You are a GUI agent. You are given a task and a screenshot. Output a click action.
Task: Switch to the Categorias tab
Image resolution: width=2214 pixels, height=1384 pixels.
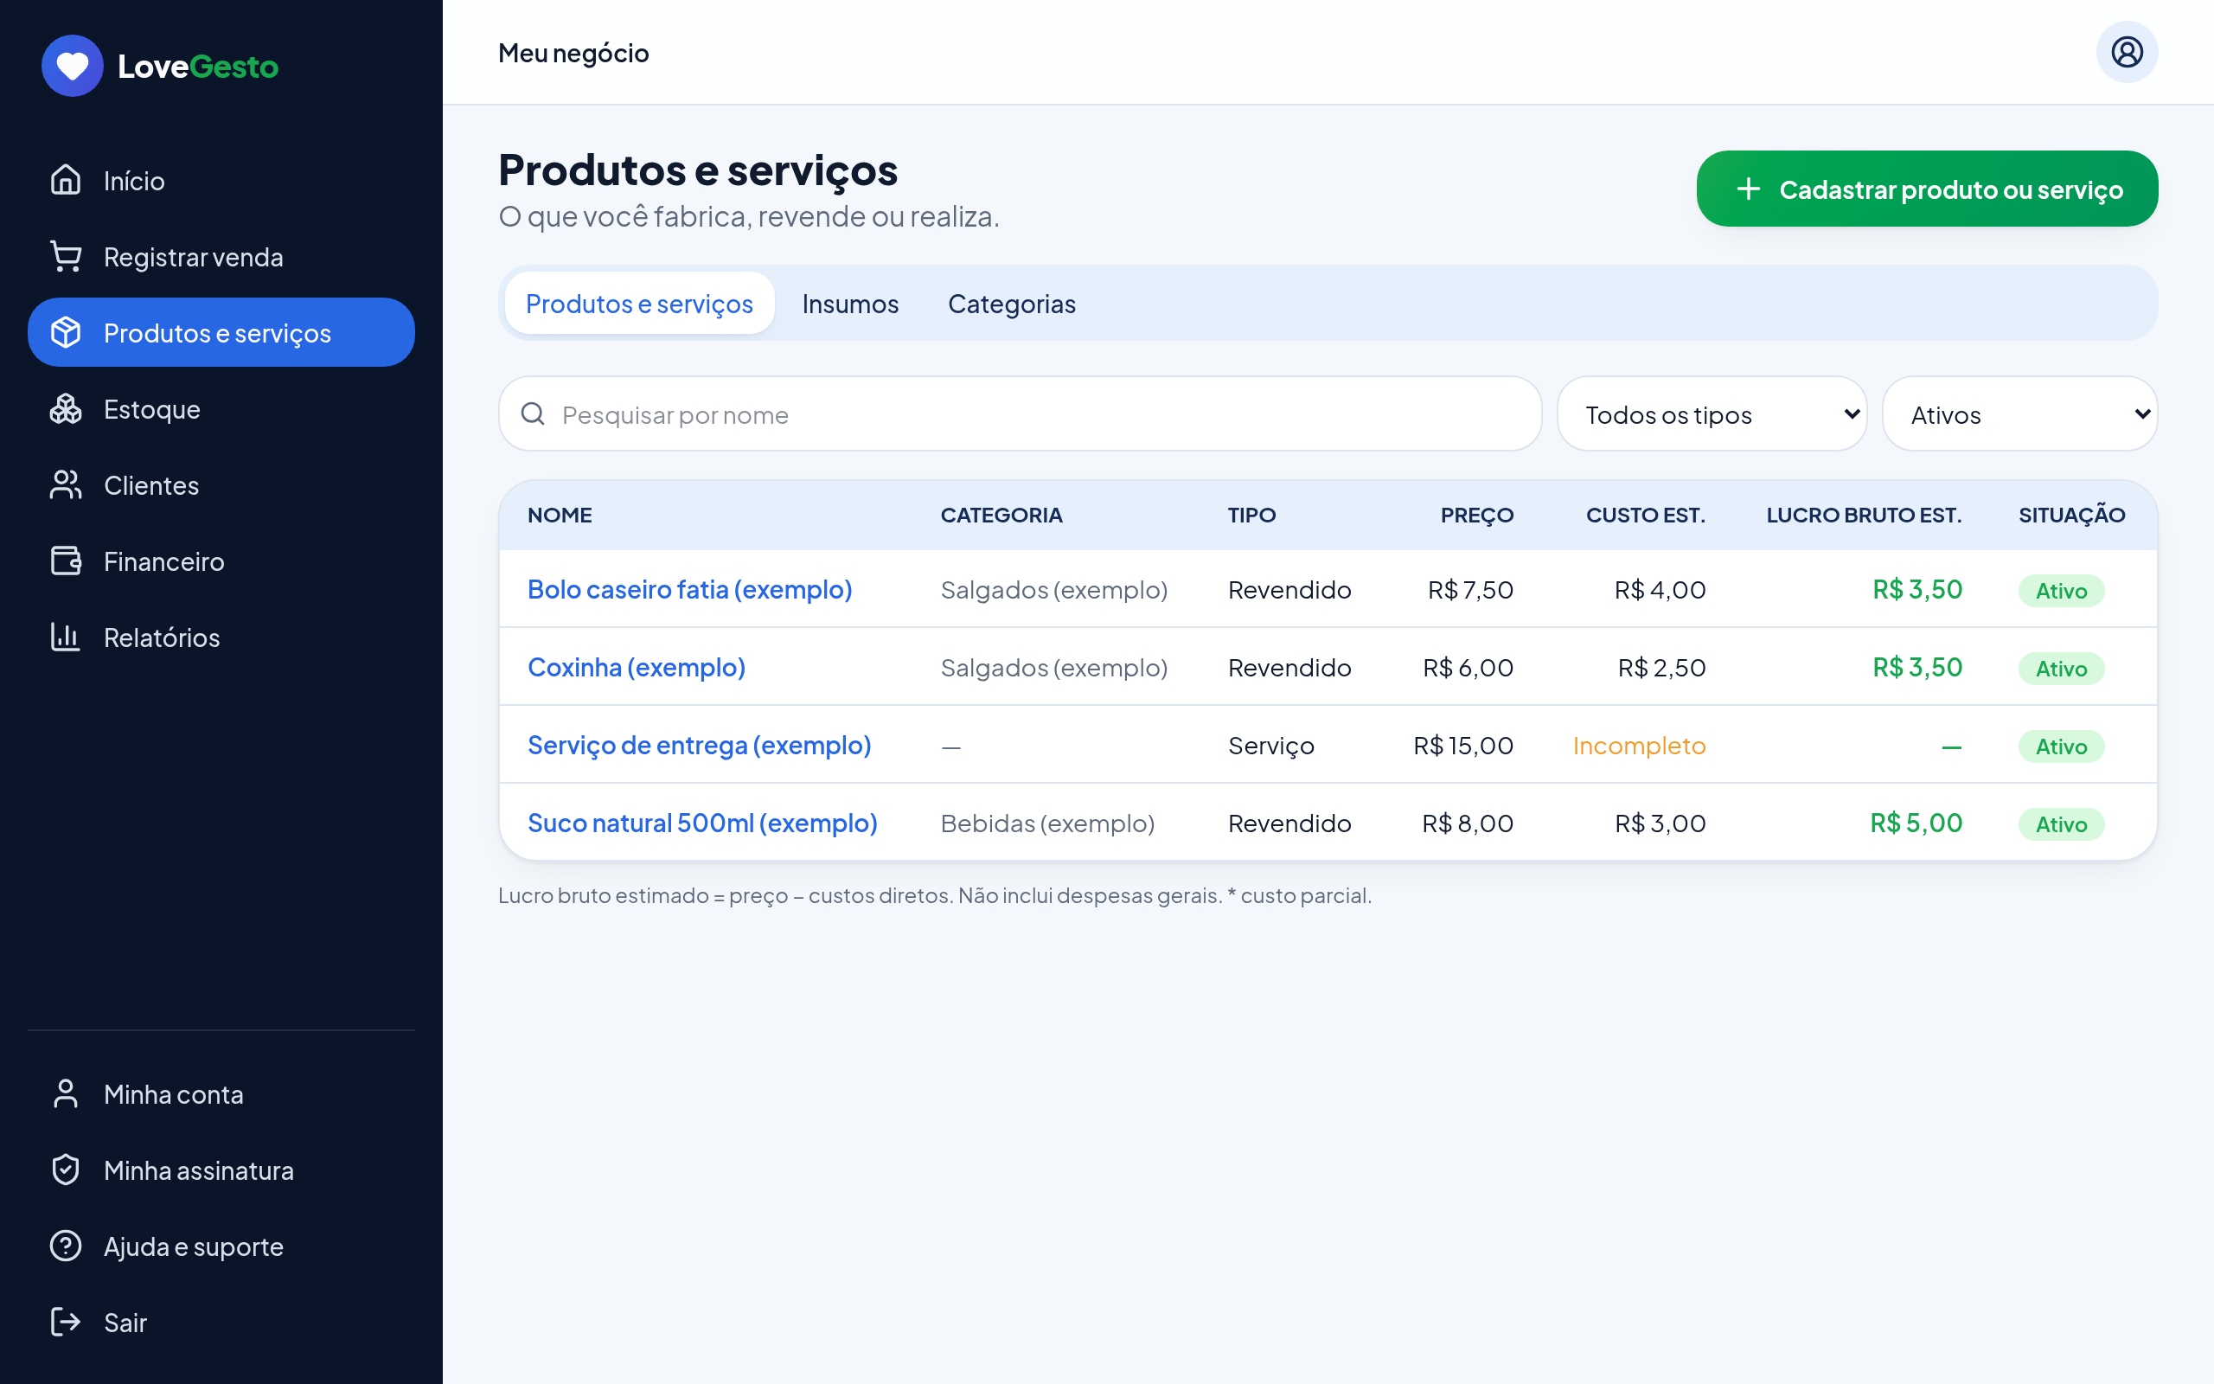(x=1011, y=304)
